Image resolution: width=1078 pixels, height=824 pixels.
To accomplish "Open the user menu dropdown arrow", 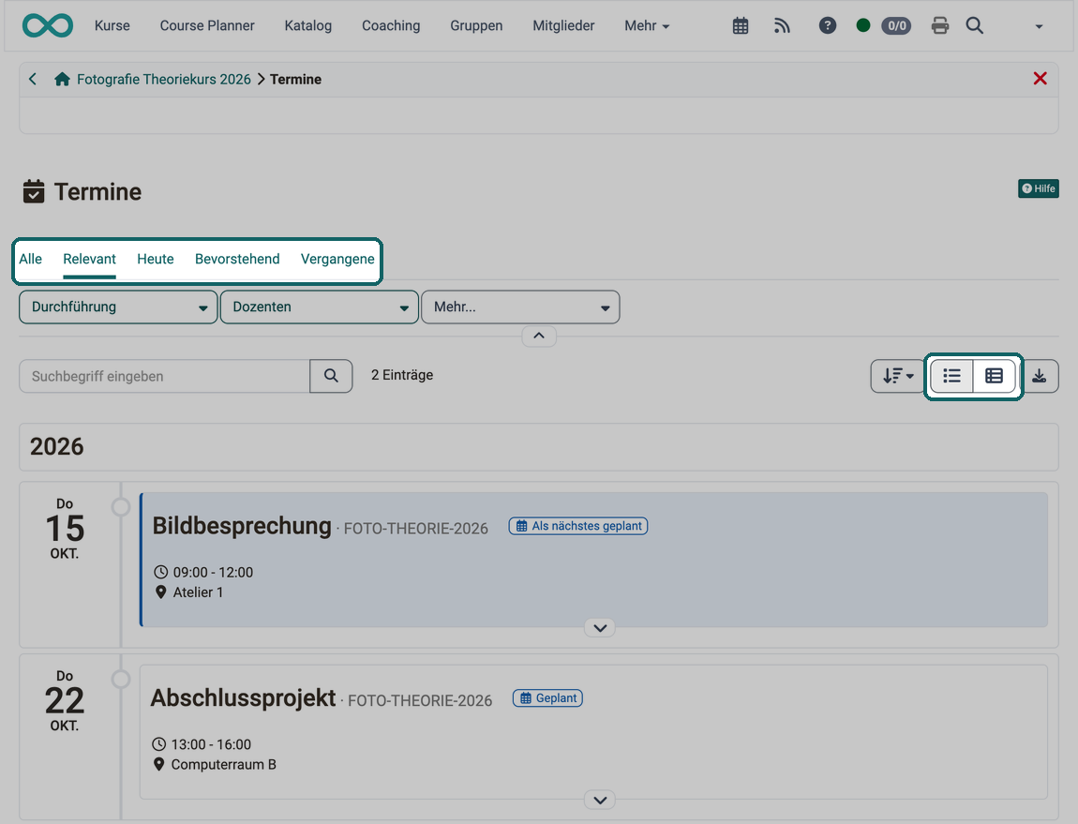I will click(1039, 27).
